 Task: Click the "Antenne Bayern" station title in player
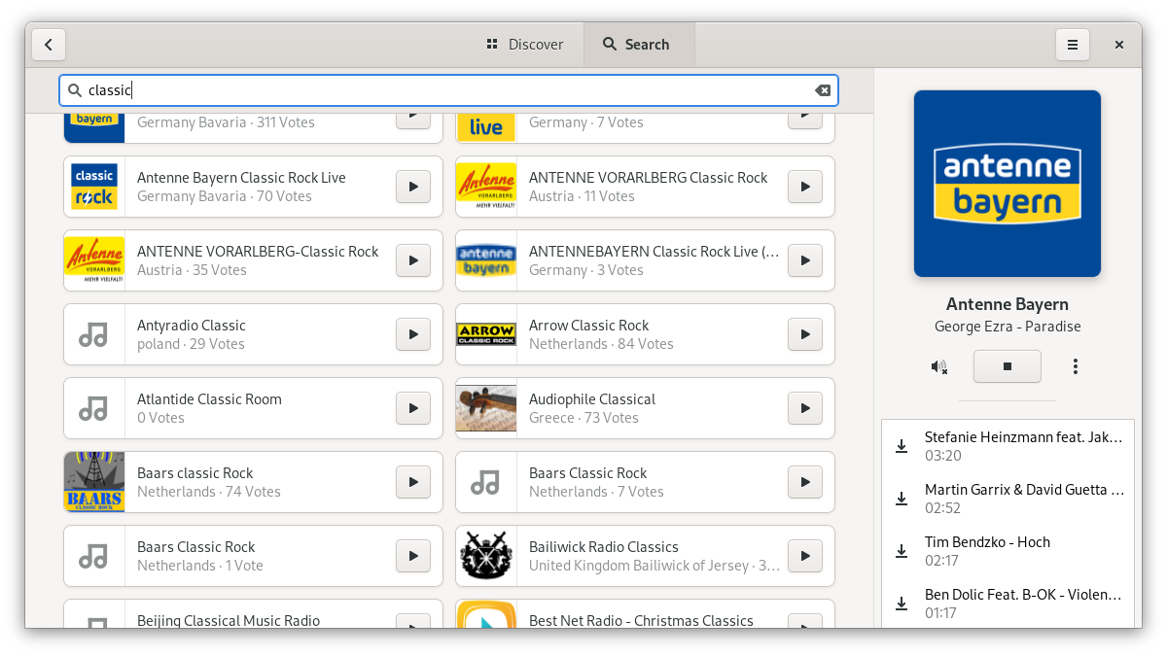[x=1008, y=304]
